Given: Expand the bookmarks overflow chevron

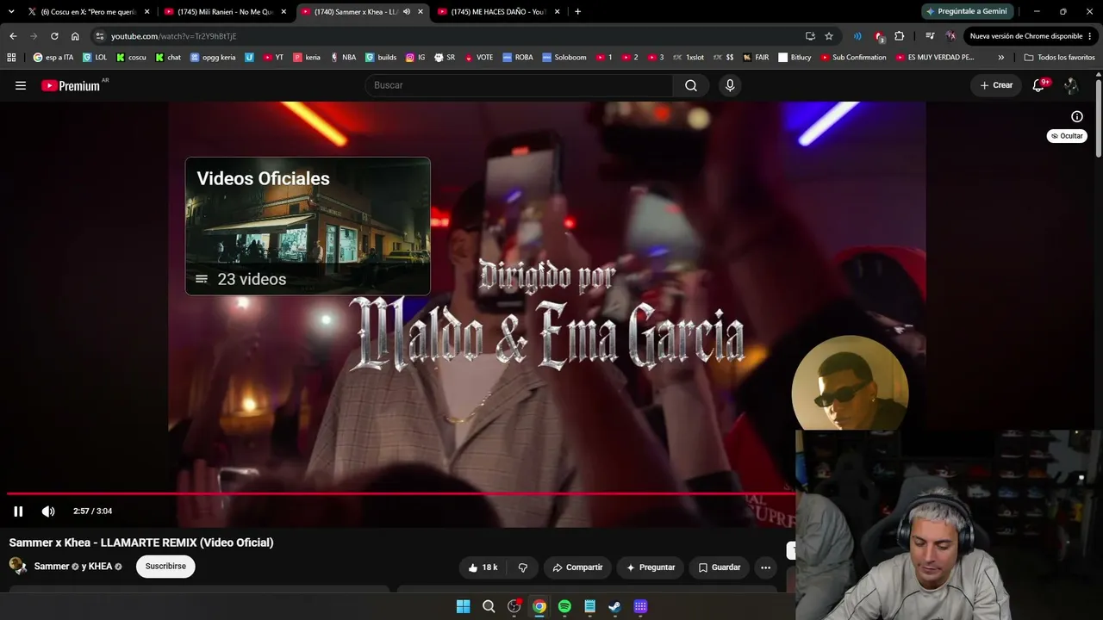Looking at the screenshot, I should (1000, 57).
